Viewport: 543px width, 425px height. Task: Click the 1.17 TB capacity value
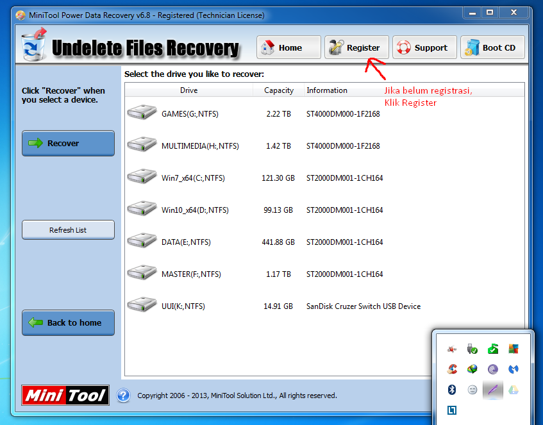pyautogui.click(x=278, y=274)
